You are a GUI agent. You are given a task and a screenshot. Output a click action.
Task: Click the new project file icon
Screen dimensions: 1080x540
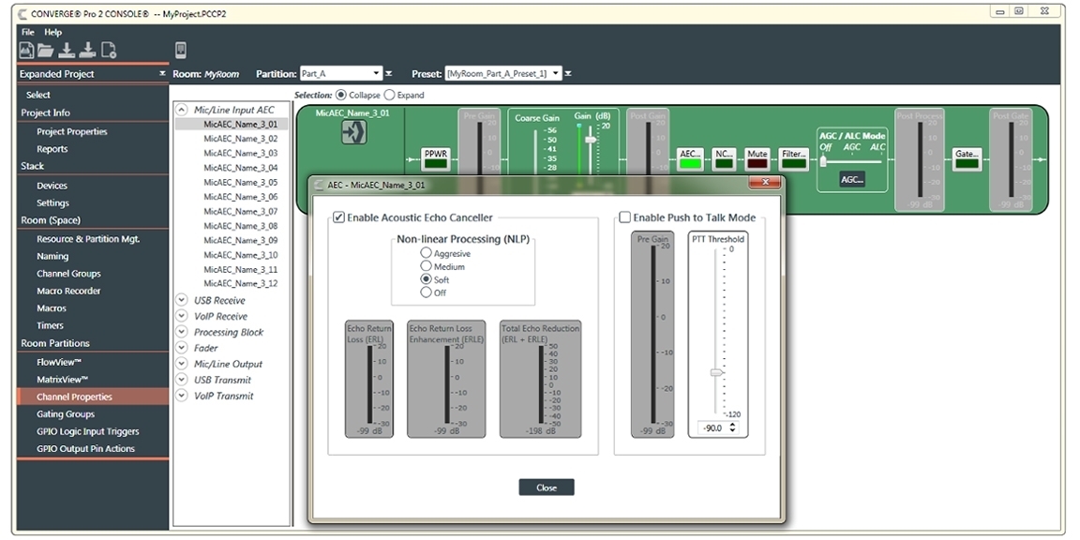click(26, 51)
